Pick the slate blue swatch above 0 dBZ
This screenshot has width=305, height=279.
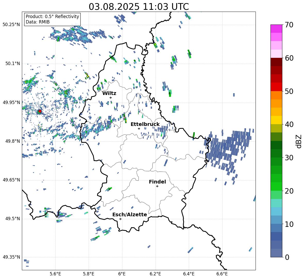[276, 253]
